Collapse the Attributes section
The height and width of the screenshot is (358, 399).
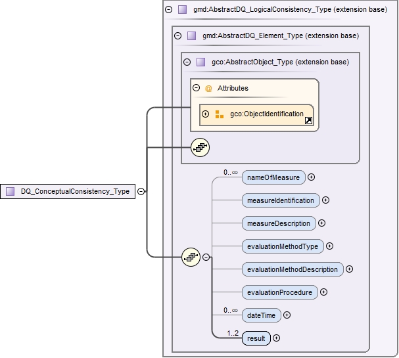click(x=196, y=88)
